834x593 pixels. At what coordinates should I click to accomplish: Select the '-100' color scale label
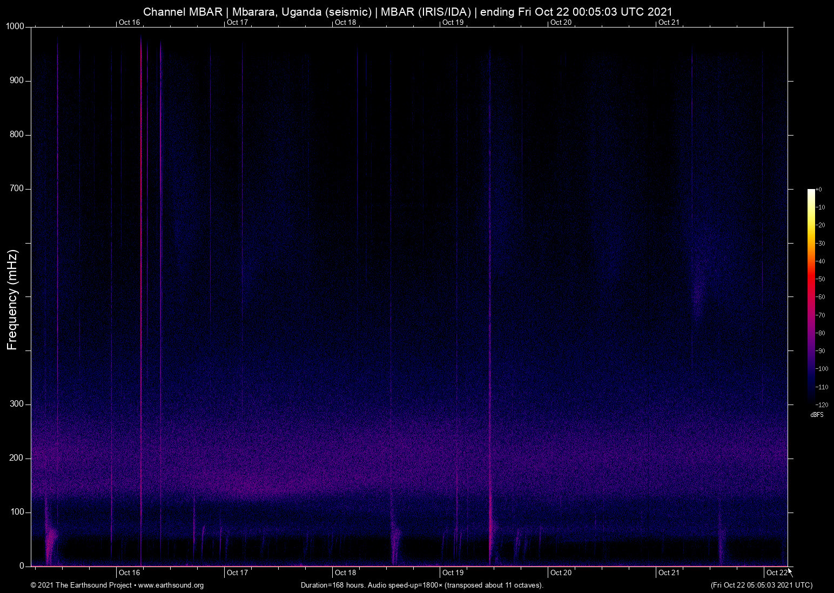pos(822,369)
